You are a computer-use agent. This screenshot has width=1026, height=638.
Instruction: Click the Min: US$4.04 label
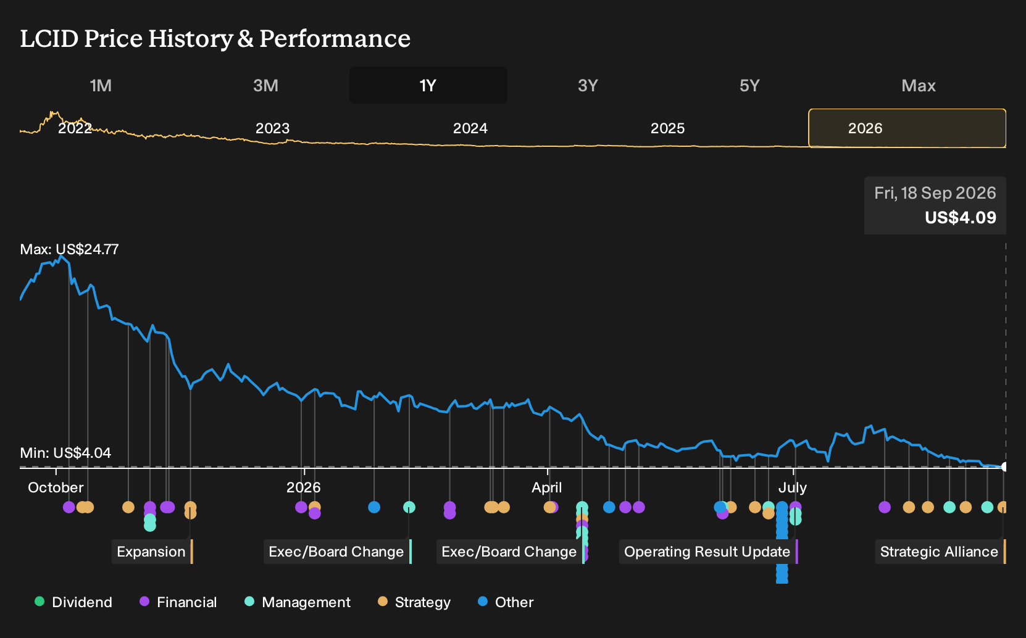[x=65, y=453]
